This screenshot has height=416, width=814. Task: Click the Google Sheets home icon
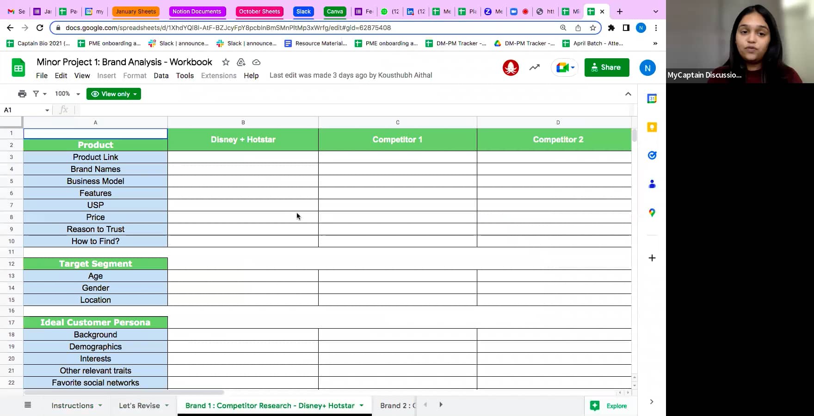(x=18, y=68)
